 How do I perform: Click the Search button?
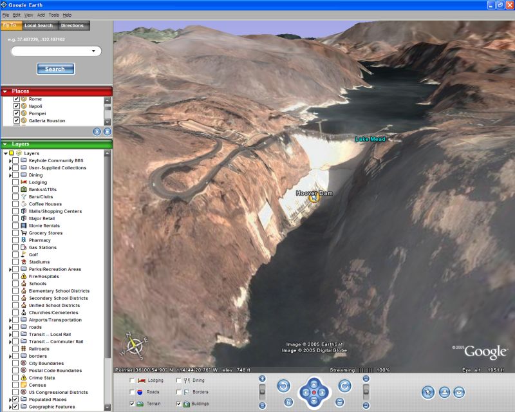(55, 69)
